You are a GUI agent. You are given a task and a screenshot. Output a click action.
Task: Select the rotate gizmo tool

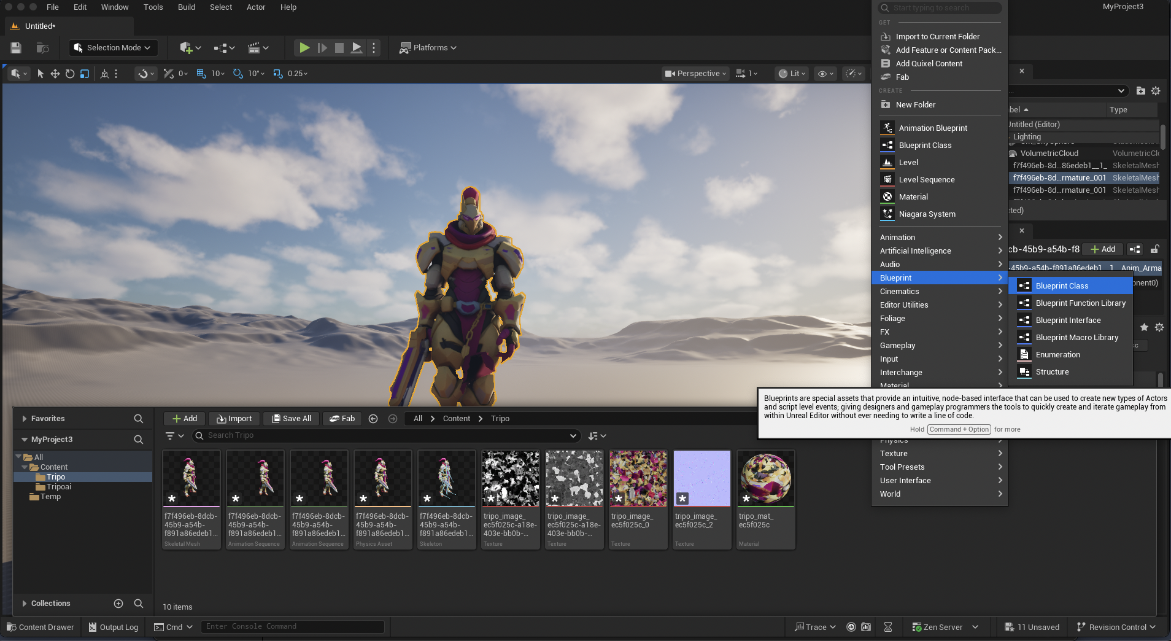point(70,74)
